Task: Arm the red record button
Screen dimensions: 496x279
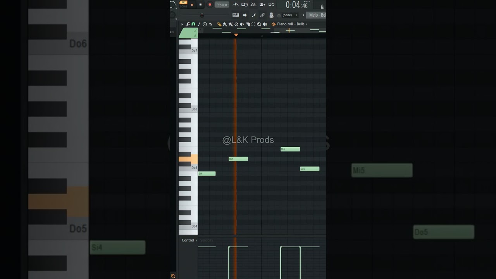Action: (x=210, y=5)
